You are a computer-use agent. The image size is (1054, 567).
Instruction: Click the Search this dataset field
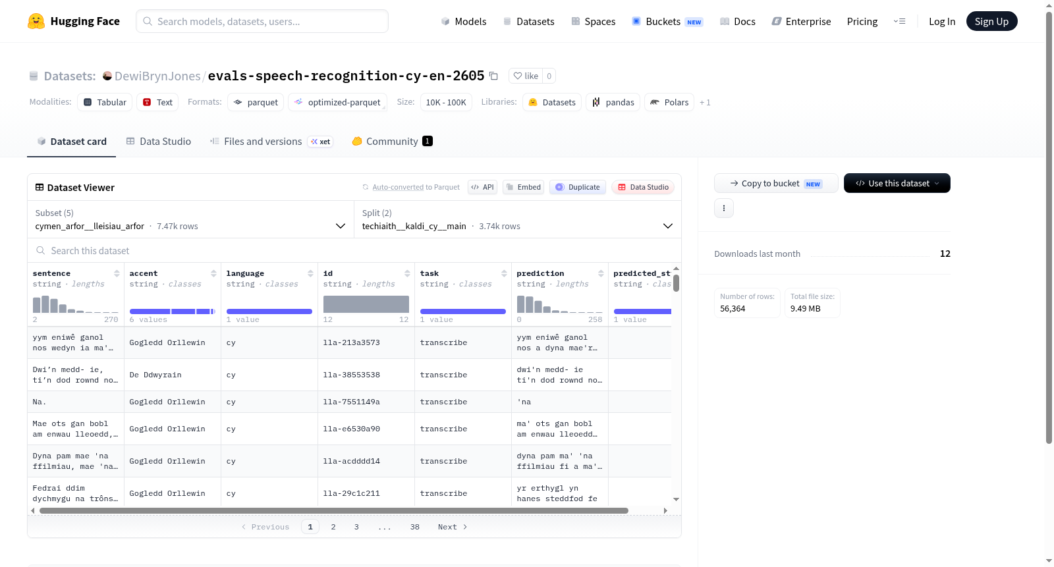tap(354, 250)
